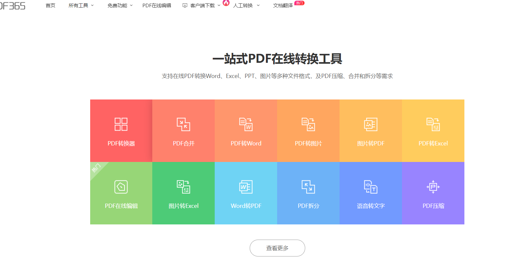
Task: Click the 语音转文字 icon
Action: pyautogui.click(x=371, y=187)
